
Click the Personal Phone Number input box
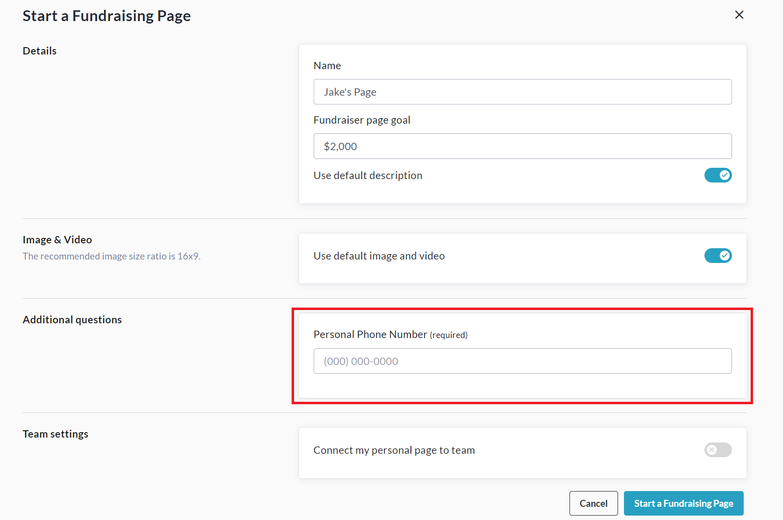pos(522,361)
